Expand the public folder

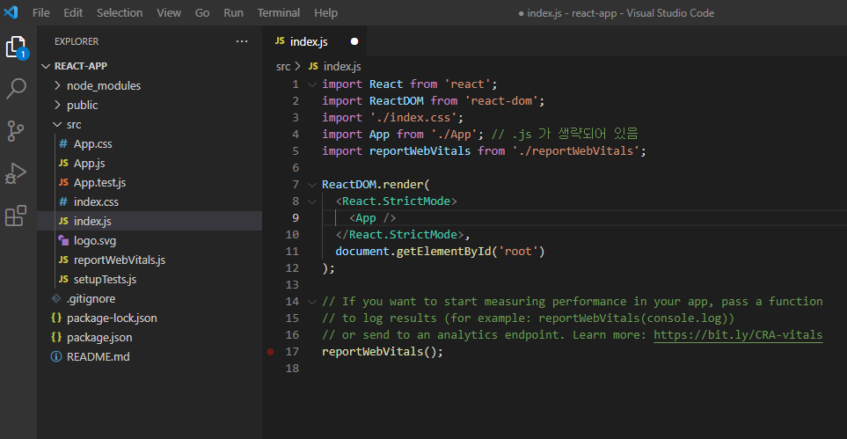coord(58,105)
